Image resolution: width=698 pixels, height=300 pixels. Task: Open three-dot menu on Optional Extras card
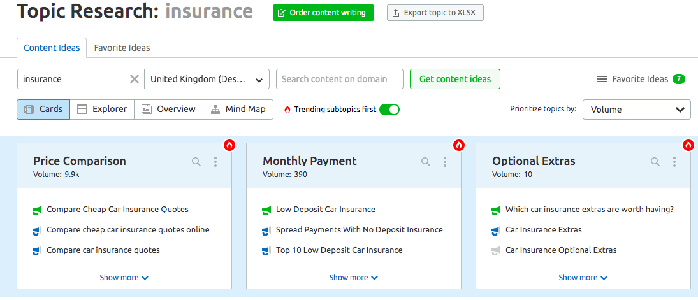(x=674, y=162)
